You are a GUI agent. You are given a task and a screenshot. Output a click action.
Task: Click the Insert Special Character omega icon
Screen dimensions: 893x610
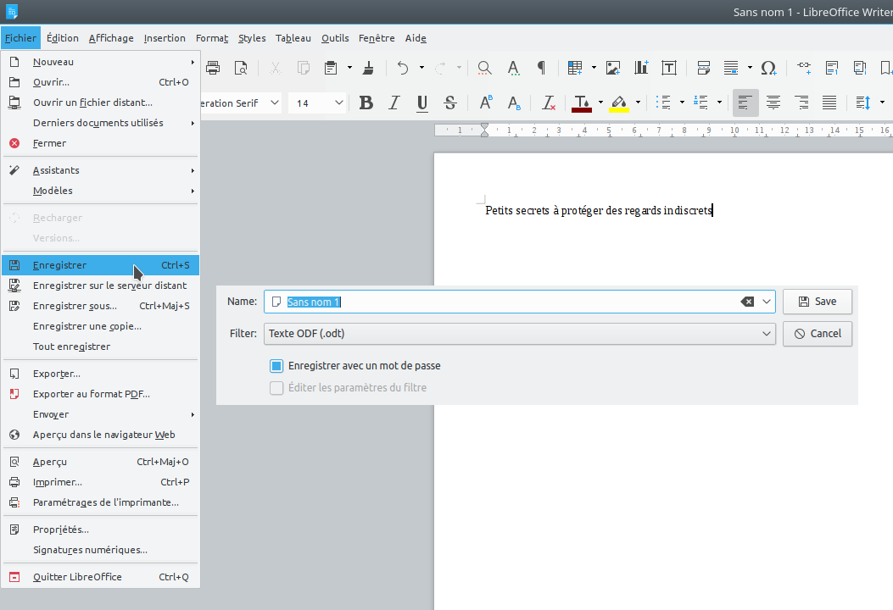[768, 68]
